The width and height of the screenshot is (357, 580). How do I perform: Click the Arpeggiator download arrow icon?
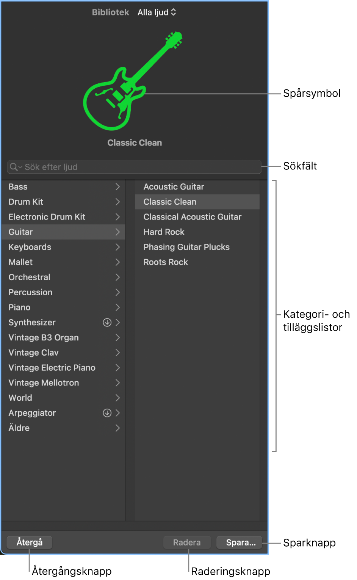[x=107, y=413]
